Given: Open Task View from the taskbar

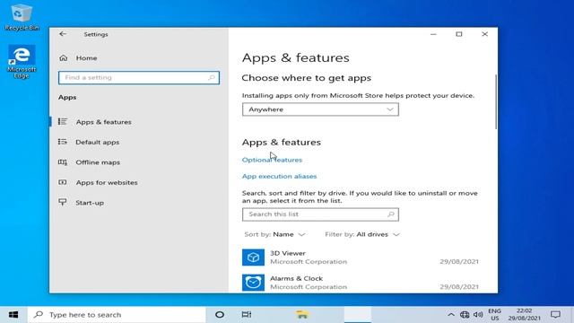Looking at the screenshot, I should click(x=247, y=315).
